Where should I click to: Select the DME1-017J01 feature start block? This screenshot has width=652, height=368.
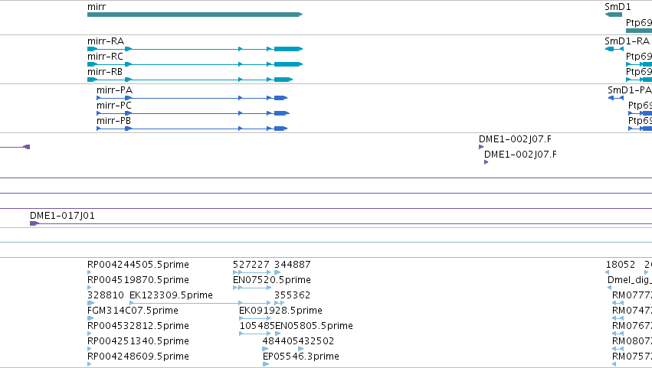pyautogui.click(x=34, y=223)
